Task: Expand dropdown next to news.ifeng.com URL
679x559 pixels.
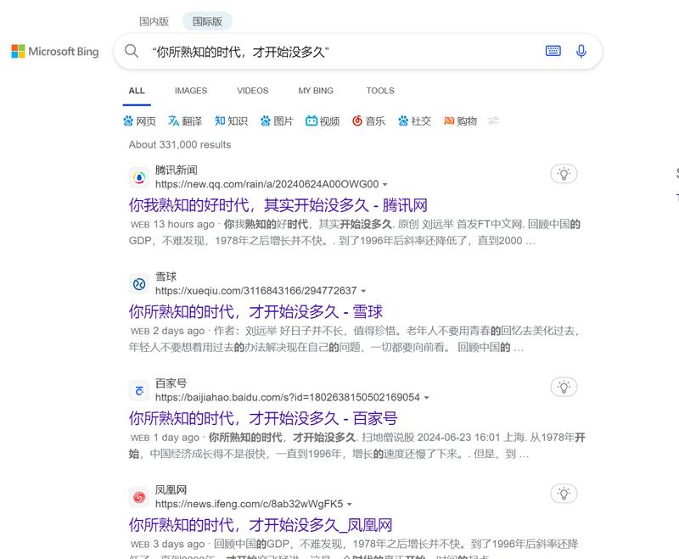Action: click(x=350, y=505)
